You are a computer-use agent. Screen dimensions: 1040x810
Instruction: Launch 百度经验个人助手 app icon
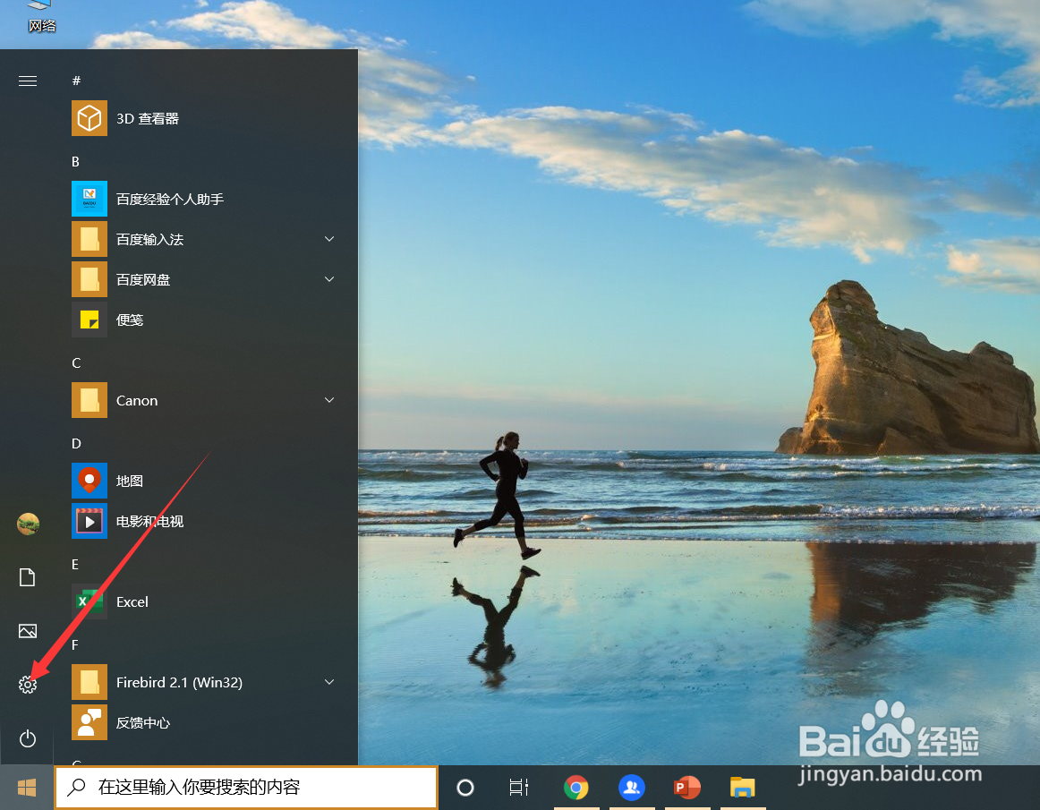pyautogui.click(x=90, y=199)
